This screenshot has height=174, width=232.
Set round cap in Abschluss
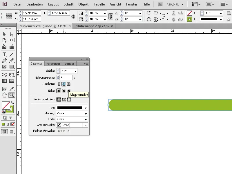[64, 84]
